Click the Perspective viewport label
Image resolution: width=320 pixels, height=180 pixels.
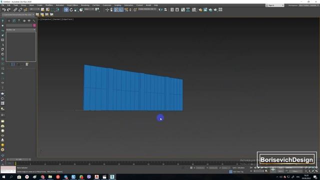tap(46, 19)
